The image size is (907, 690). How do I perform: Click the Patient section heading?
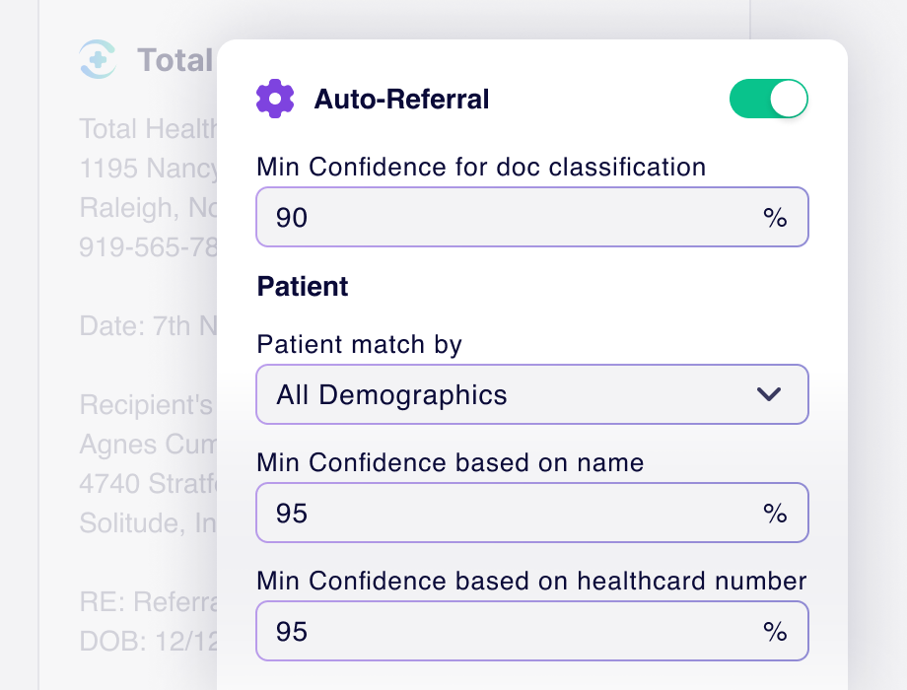303,286
